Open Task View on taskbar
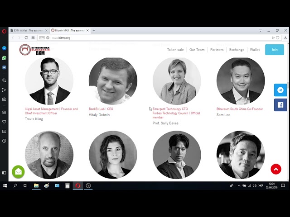This screenshot has height=217, width=290. pos(25,186)
